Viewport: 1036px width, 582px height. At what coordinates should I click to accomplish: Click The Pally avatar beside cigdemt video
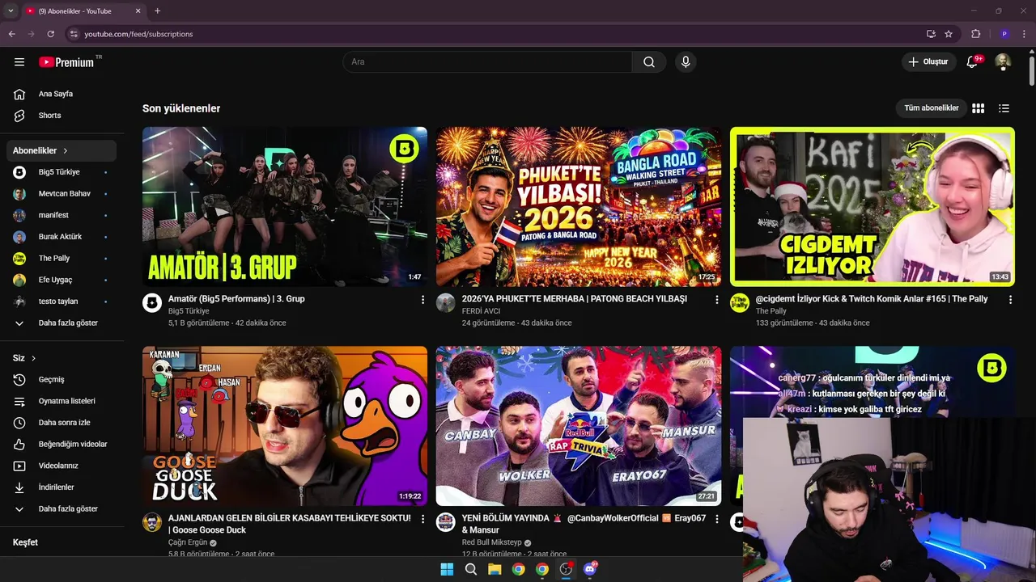coord(740,303)
